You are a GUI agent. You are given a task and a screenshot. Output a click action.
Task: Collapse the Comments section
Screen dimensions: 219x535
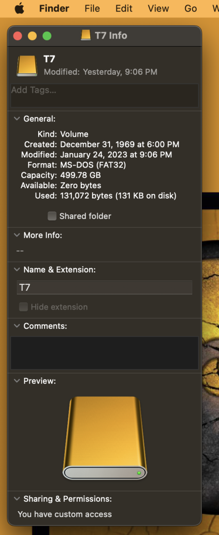point(16,326)
